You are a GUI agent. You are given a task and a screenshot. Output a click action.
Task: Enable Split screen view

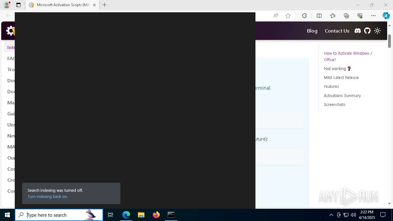click(319, 16)
